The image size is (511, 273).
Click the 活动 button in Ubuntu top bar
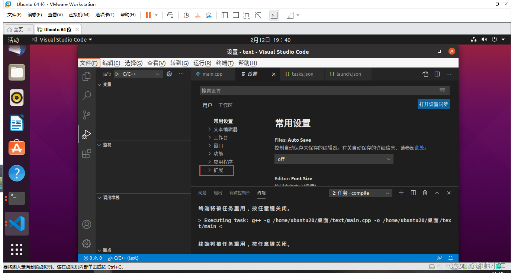point(13,40)
